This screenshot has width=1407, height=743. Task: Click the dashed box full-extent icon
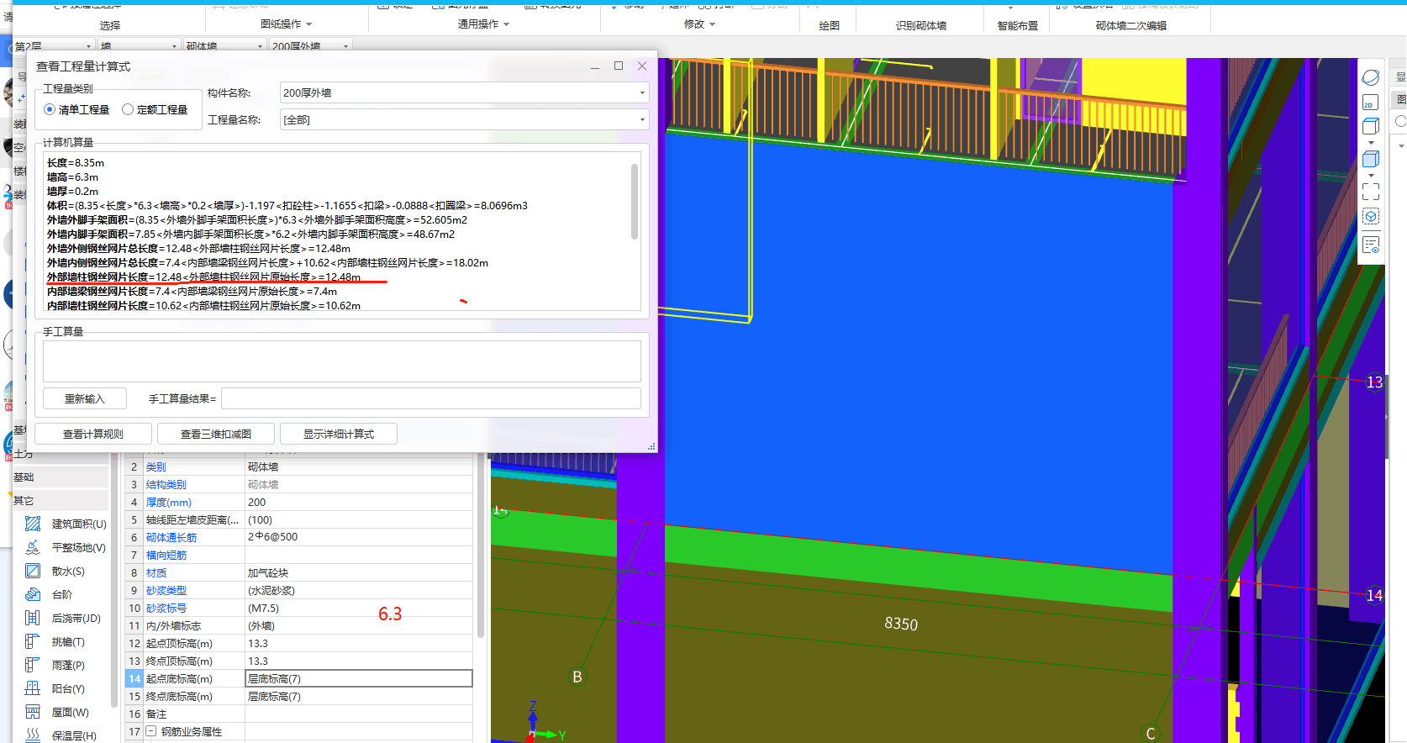click(1370, 192)
